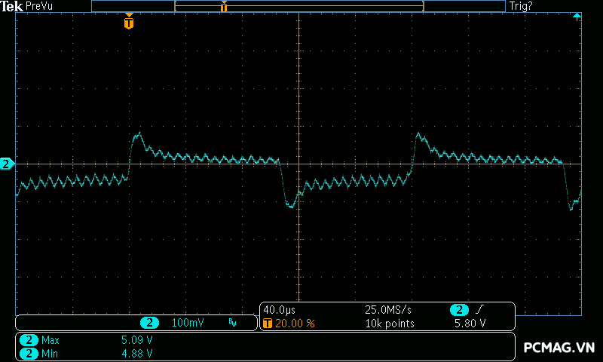This screenshot has height=362, width=603.
Task: Click the trigger source channel 2 badge
Action: click(459, 310)
